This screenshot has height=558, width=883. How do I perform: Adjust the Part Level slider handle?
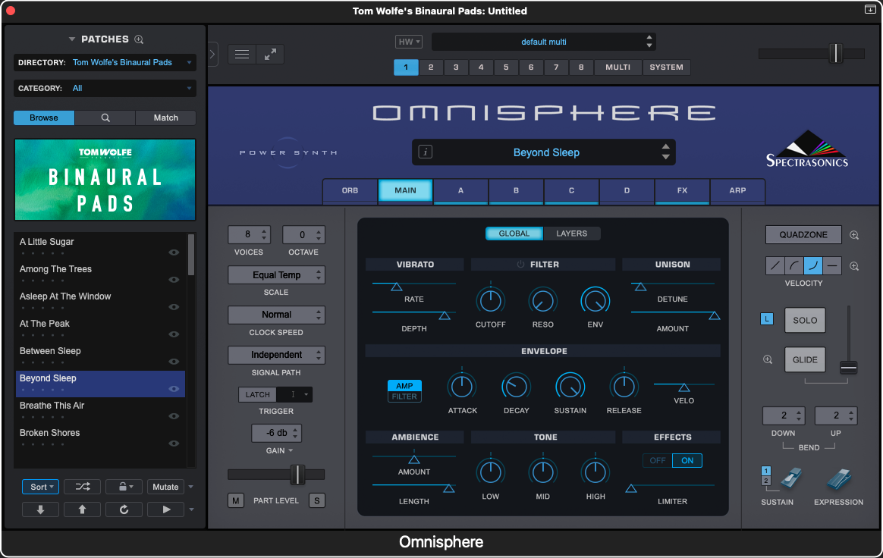pyautogui.click(x=297, y=475)
